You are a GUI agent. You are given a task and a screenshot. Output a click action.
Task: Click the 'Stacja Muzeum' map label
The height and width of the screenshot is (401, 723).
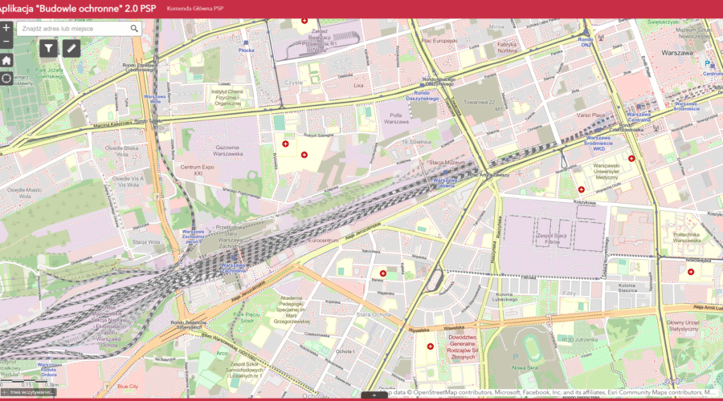(447, 163)
